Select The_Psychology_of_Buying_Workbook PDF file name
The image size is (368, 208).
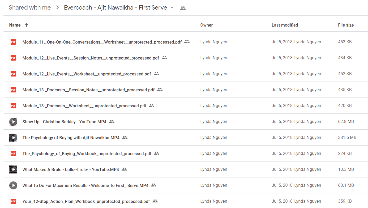(x=87, y=154)
